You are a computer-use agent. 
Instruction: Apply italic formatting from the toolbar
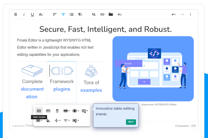(x=24, y=14)
